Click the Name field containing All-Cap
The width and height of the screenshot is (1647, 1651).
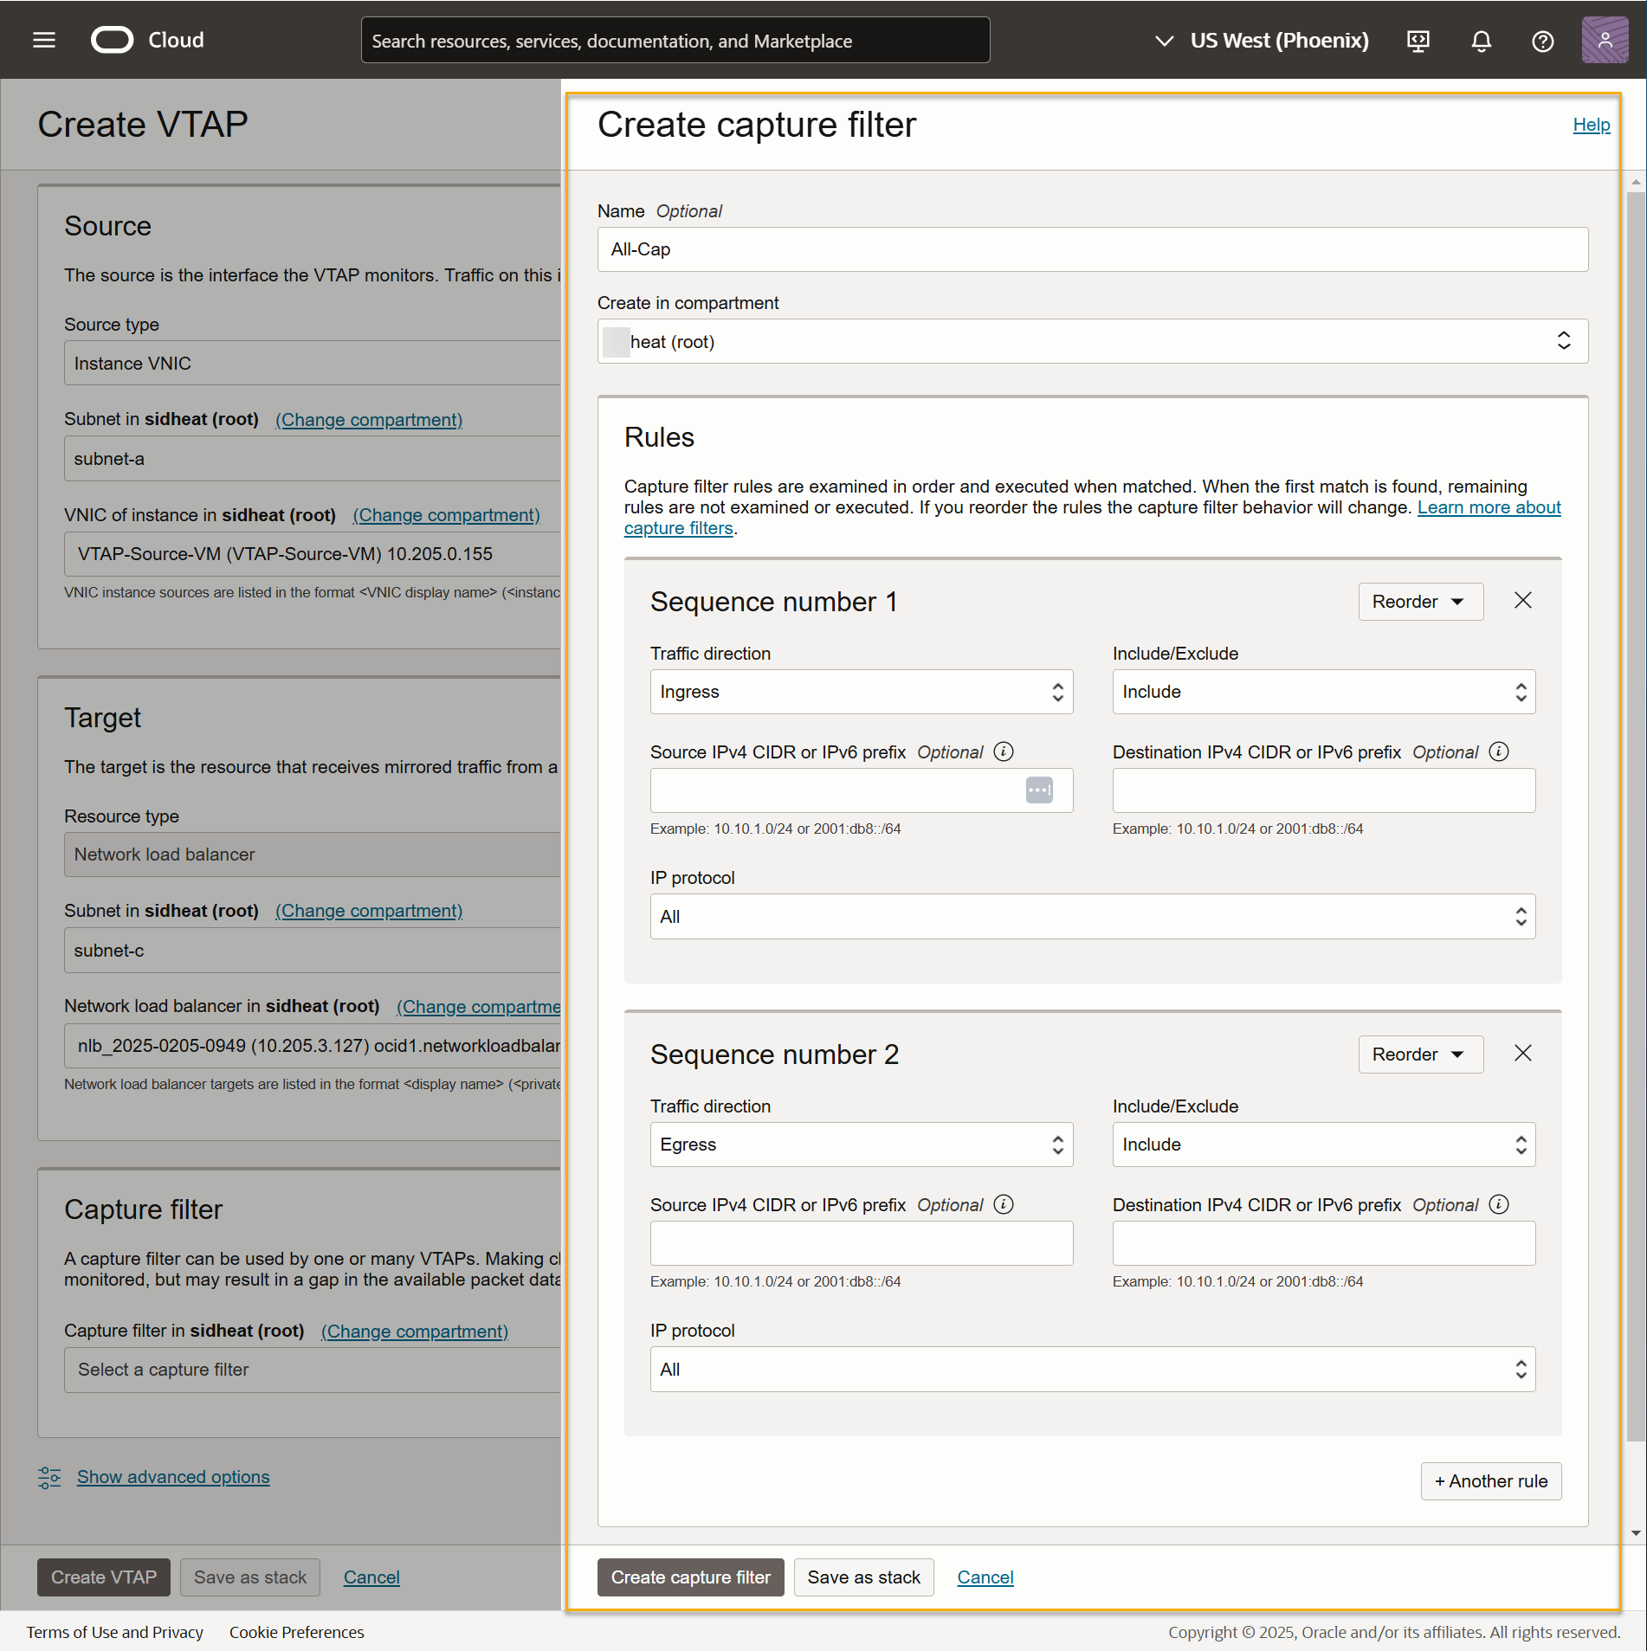[1092, 249]
